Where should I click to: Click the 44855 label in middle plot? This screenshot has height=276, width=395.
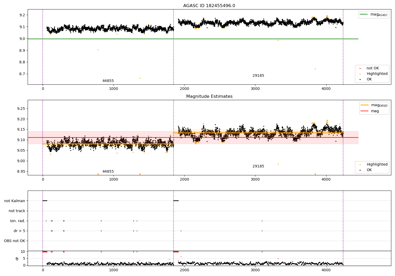[x=108, y=172]
